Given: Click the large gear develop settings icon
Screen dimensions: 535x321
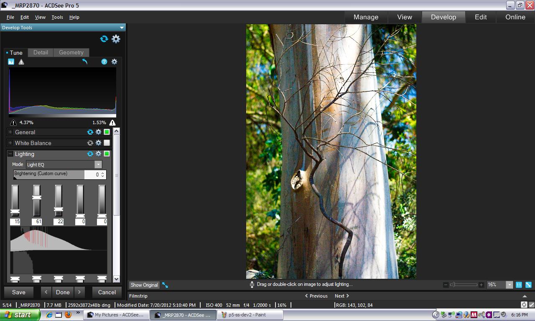Looking at the screenshot, I should click(x=116, y=39).
